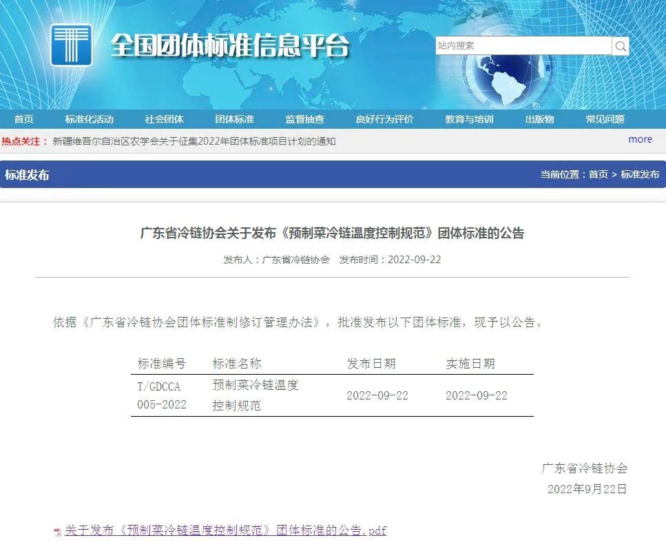Open the 社会团体 nav item

[164, 119]
